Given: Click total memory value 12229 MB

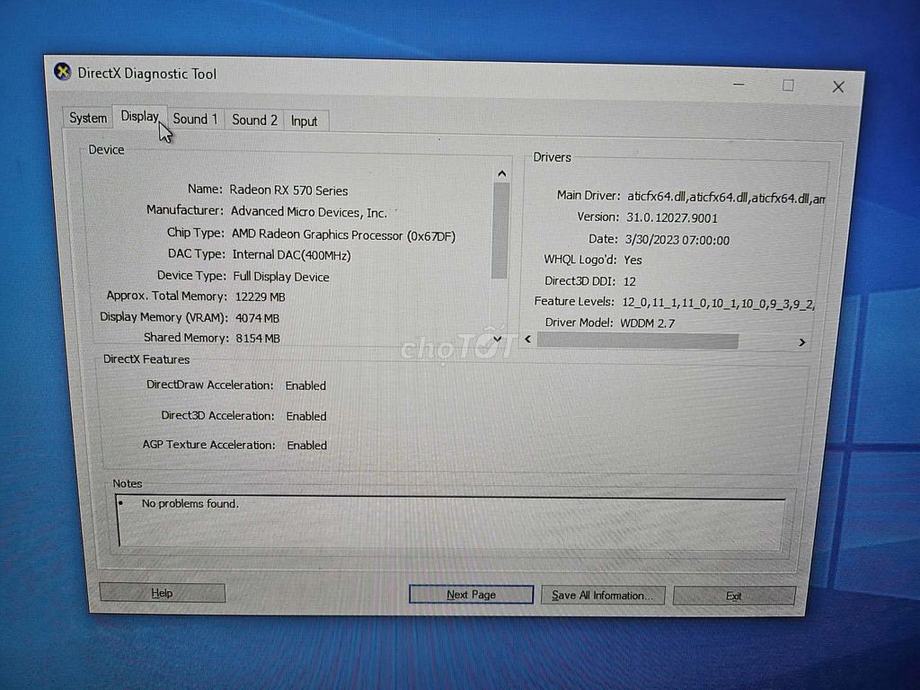Looking at the screenshot, I should click(260, 296).
